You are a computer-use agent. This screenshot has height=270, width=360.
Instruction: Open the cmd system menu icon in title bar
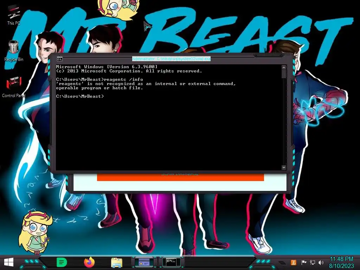(60, 59)
